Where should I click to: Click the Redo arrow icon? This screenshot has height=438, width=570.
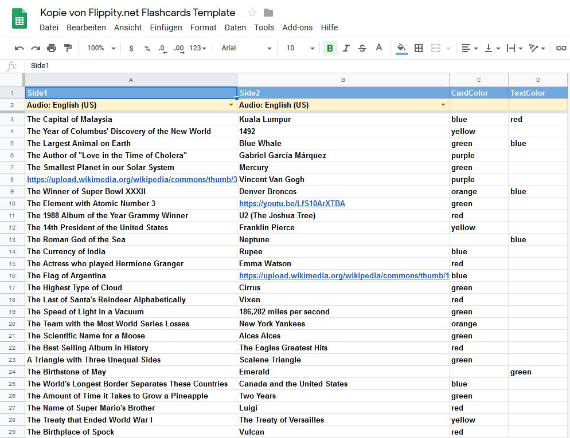[35, 48]
